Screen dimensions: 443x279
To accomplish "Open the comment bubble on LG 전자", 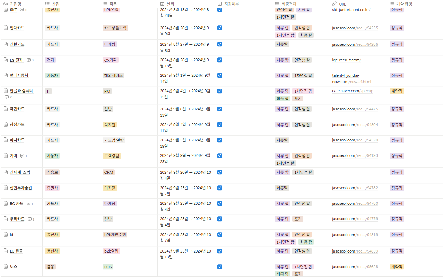I will [x=30, y=60].
